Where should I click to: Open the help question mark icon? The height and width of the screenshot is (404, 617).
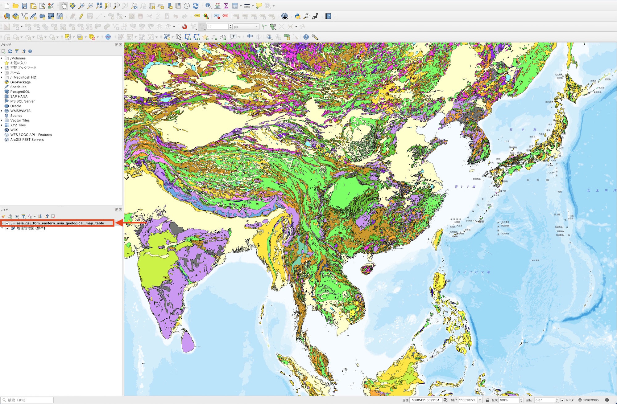coord(328,16)
